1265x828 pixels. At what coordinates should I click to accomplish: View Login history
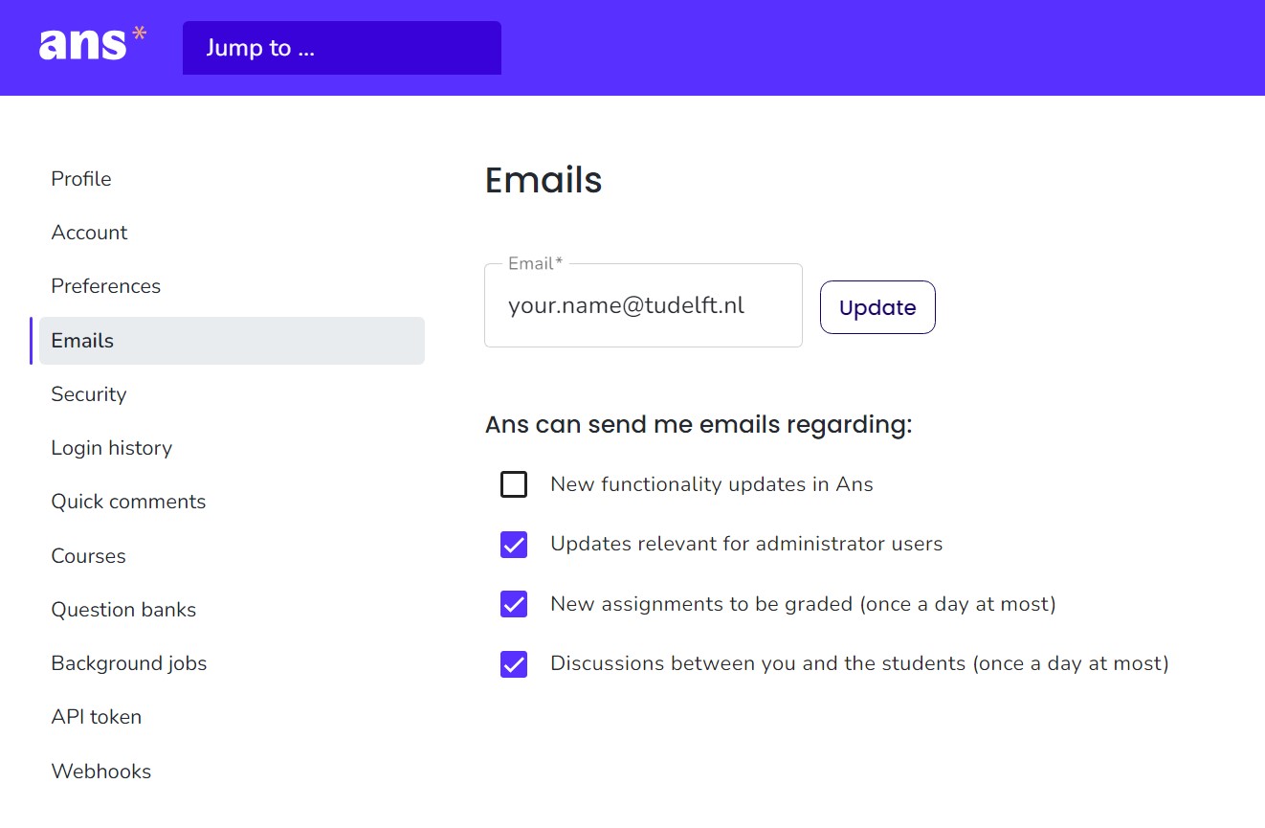coord(111,447)
